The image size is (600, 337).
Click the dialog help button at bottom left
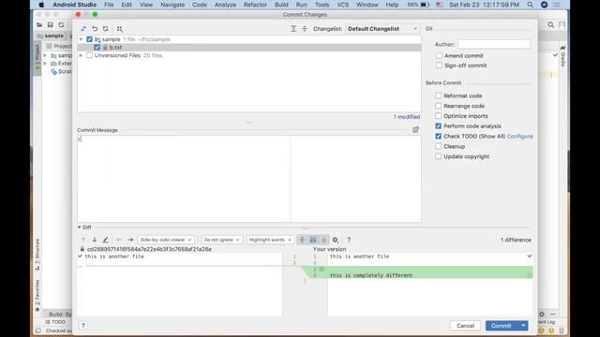point(83,326)
